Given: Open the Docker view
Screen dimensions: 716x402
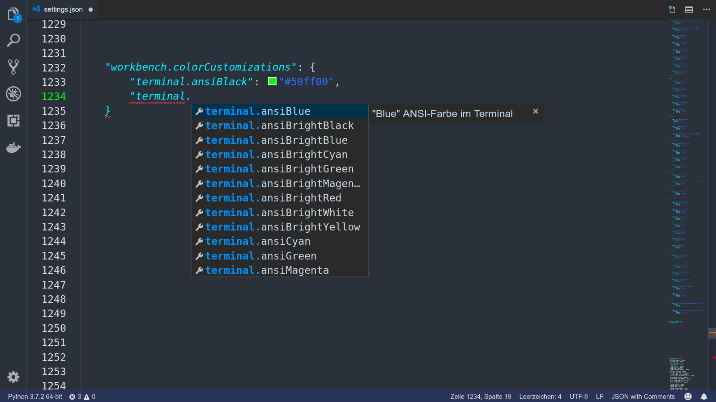Looking at the screenshot, I should tap(13, 147).
